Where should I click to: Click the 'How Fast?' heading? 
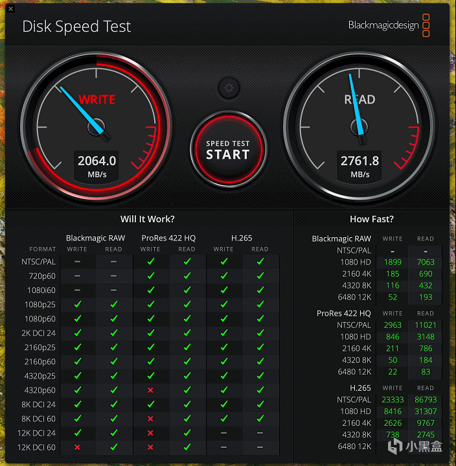click(372, 219)
